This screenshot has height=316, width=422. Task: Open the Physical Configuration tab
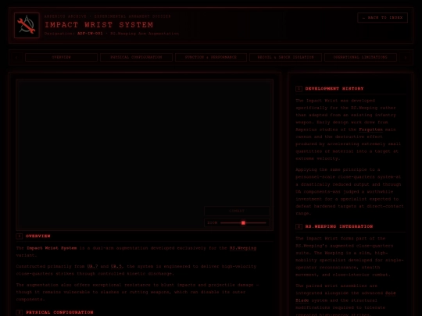click(136, 57)
